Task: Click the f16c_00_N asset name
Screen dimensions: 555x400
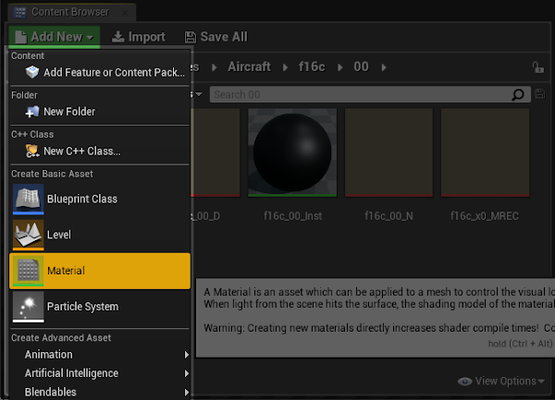Action: [x=388, y=216]
